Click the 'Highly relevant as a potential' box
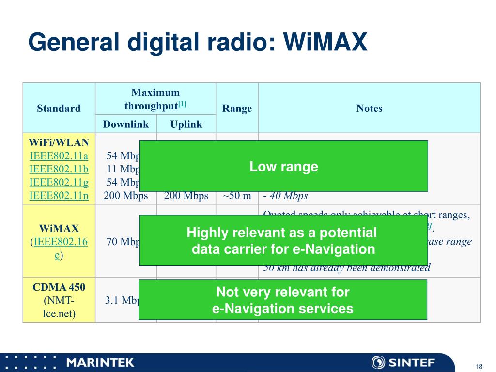This screenshot has width=496, height=372. coord(284,240)
